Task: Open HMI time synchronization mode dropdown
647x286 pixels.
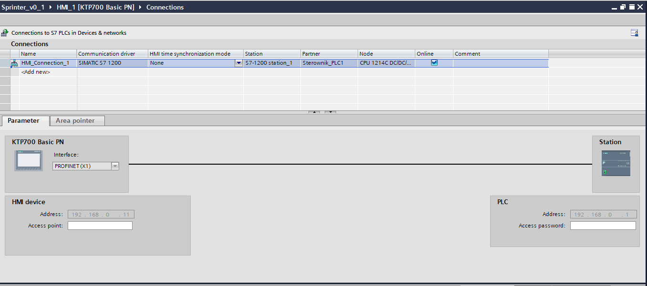Action: pyautogui.click(x=239, y=63)
